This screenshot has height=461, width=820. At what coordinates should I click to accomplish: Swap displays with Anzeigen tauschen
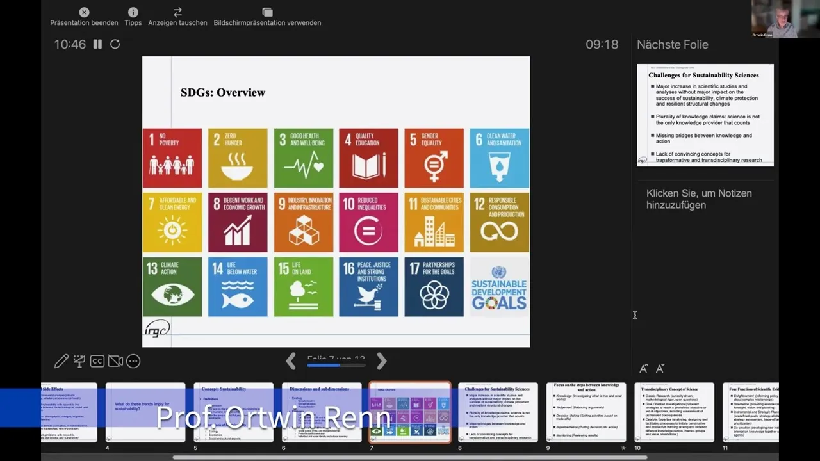(x=177, y=17)
